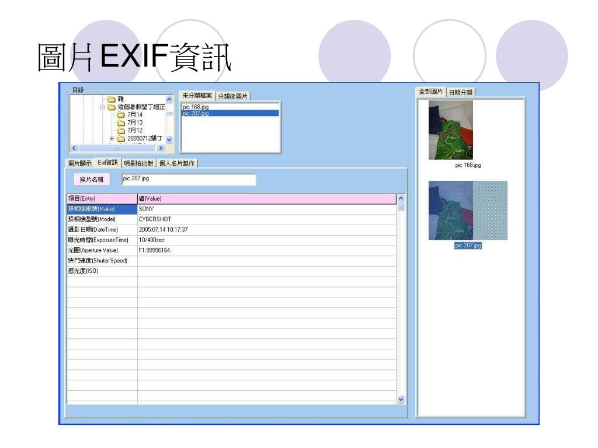Switch to the 分類後圖片 tab
This screenshot has width=598, height=448.
pyautogui.click(x=232, y=96)
